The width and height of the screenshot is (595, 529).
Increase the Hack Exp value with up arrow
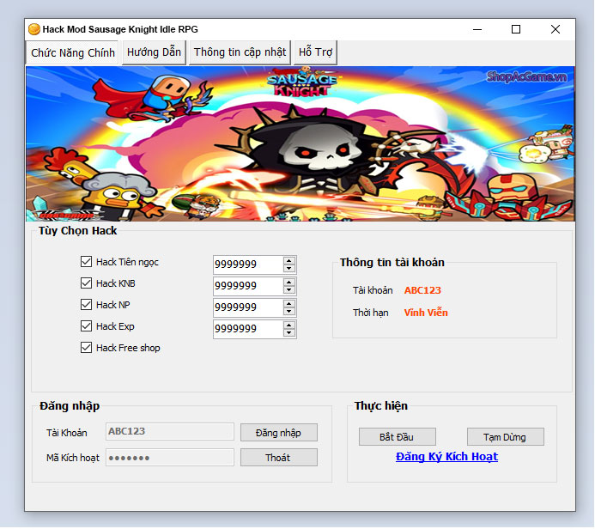(x=289, y=325)
